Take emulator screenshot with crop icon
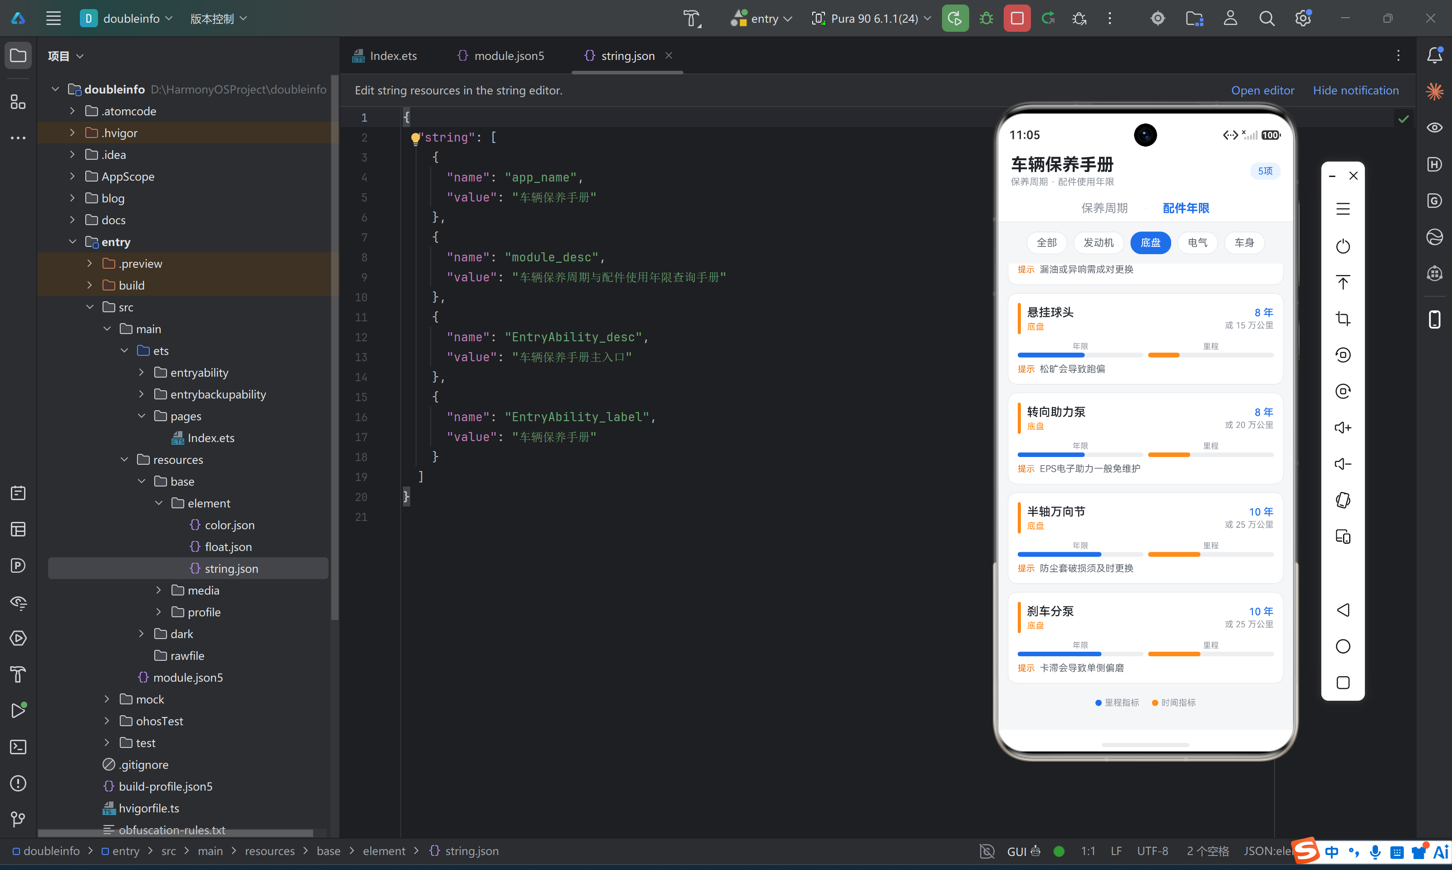1452x870 pixels. 1343,318
